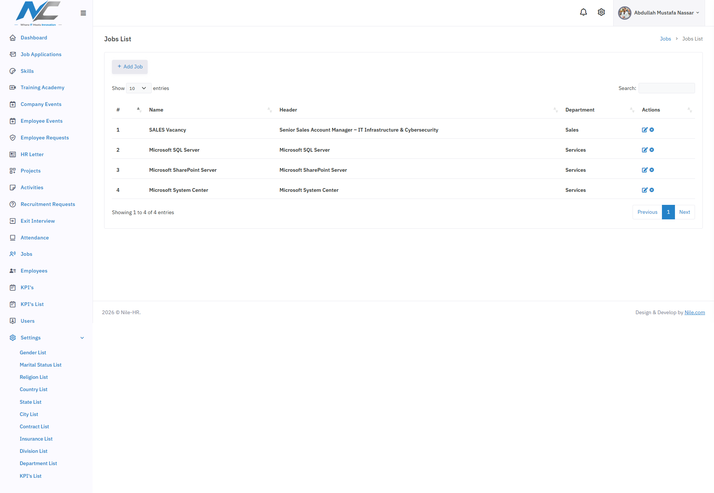Click the Recruitment Requests question-mark icon
The height and width of the screenshot is (493, 714).
point(13,204)
